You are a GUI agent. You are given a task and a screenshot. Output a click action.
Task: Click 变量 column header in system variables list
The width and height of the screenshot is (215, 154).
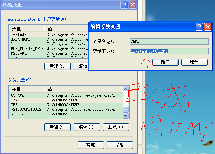click(27, 90)
